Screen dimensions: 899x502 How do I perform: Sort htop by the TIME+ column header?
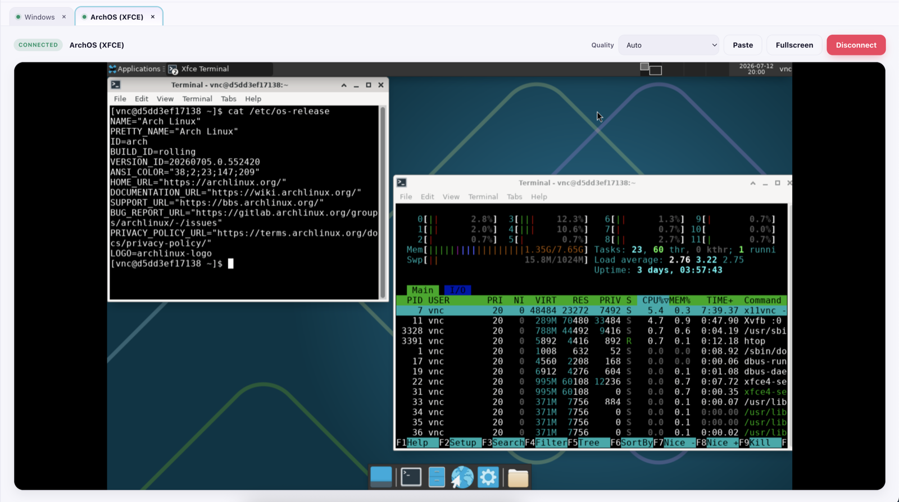pos(720,300)
